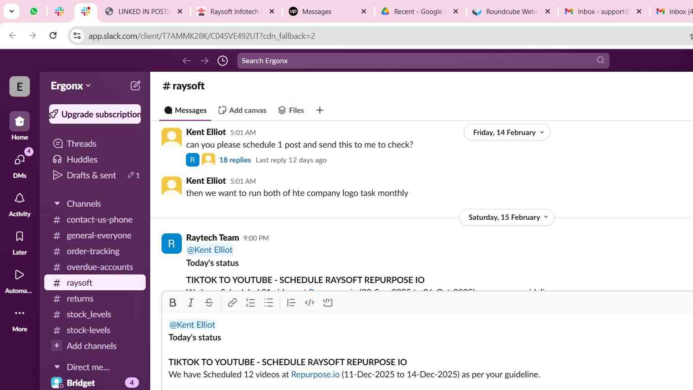Toggle bulleted list in composer
Image resolution: width=693 pixels, height=390 pixels.
click(269, 303)
